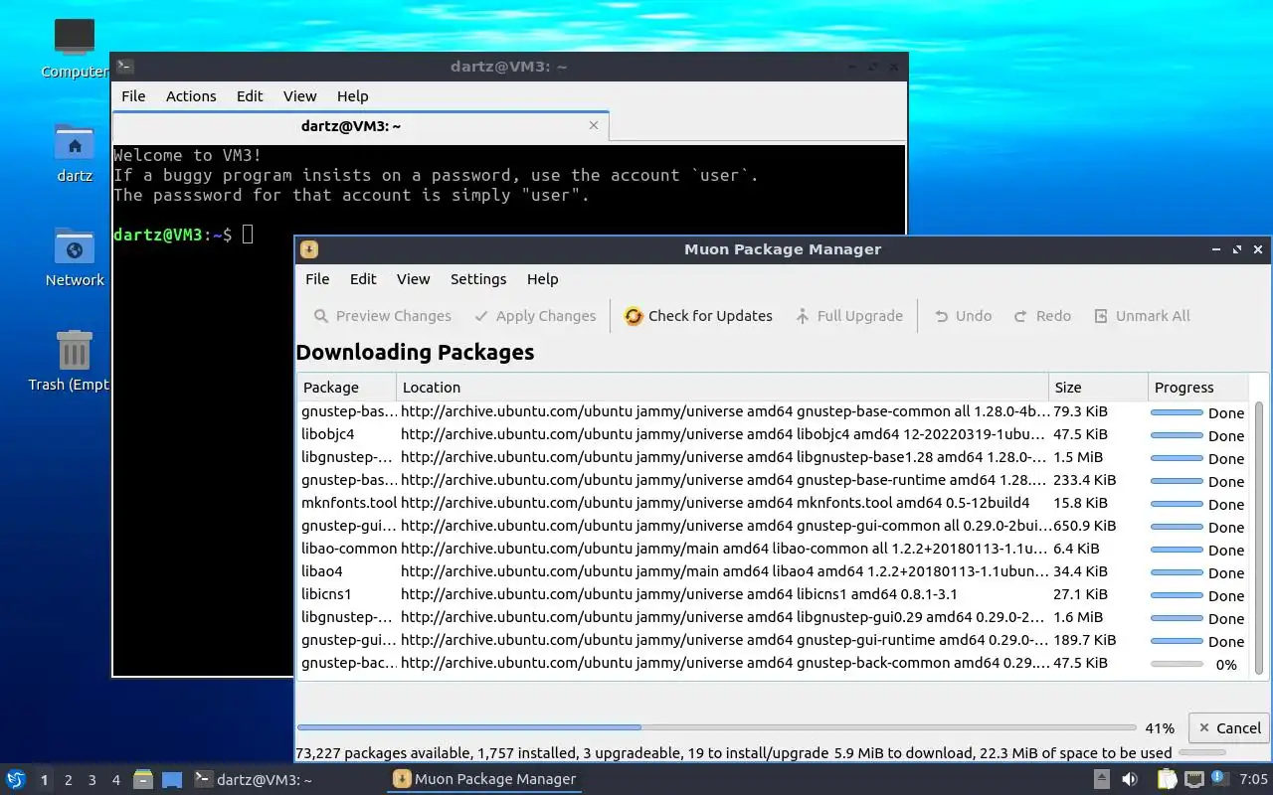
Task: Open Muon Help menu
Action: click(542, 279)
